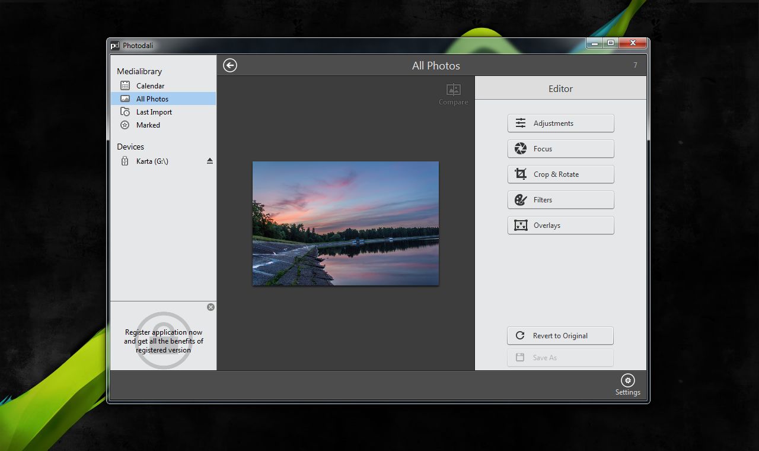Click the back arrow icon
The height and width of the screenshot is (451, 759).
[230, 65]
